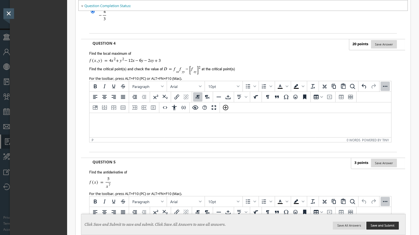Screen dimensions: 419x235
Task: Close the course menu panel
Action: click(x=8, y=13)
